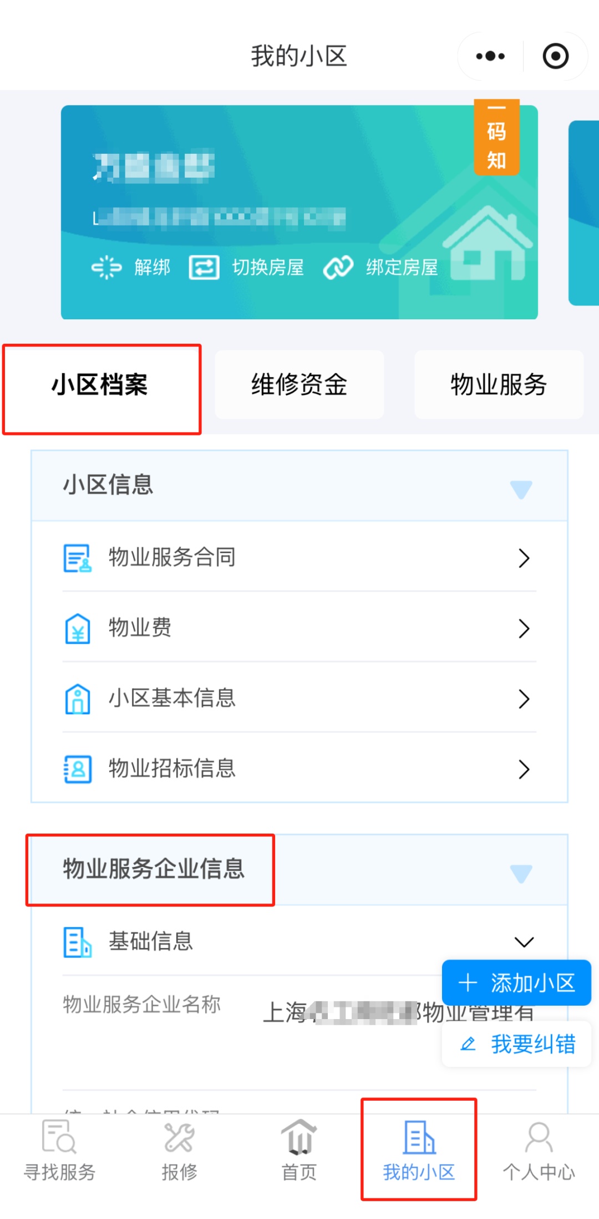
Task: Collapse the 基础信息 row
Action: [x=524, y=942]
